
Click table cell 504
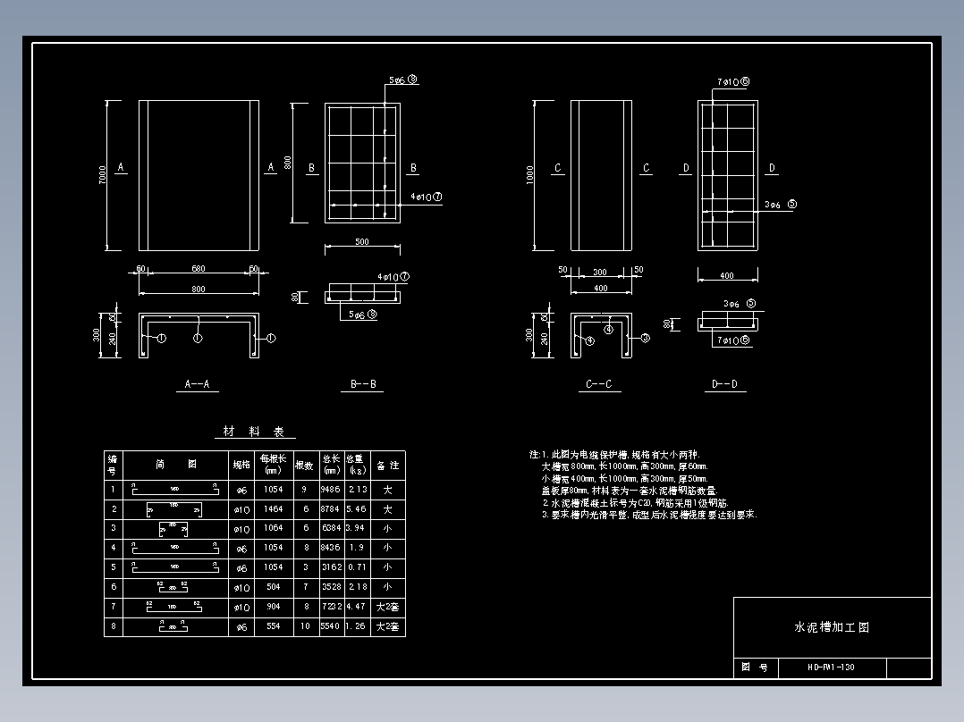(x=274, y=587)
